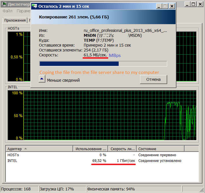The height and width of the screenshot is (193, 205).
Task: Click the Task Manager resize grip corner
Action: [202, 190]
